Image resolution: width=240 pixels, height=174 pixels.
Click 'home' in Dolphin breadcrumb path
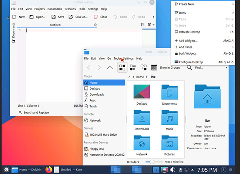click(140, 77)
